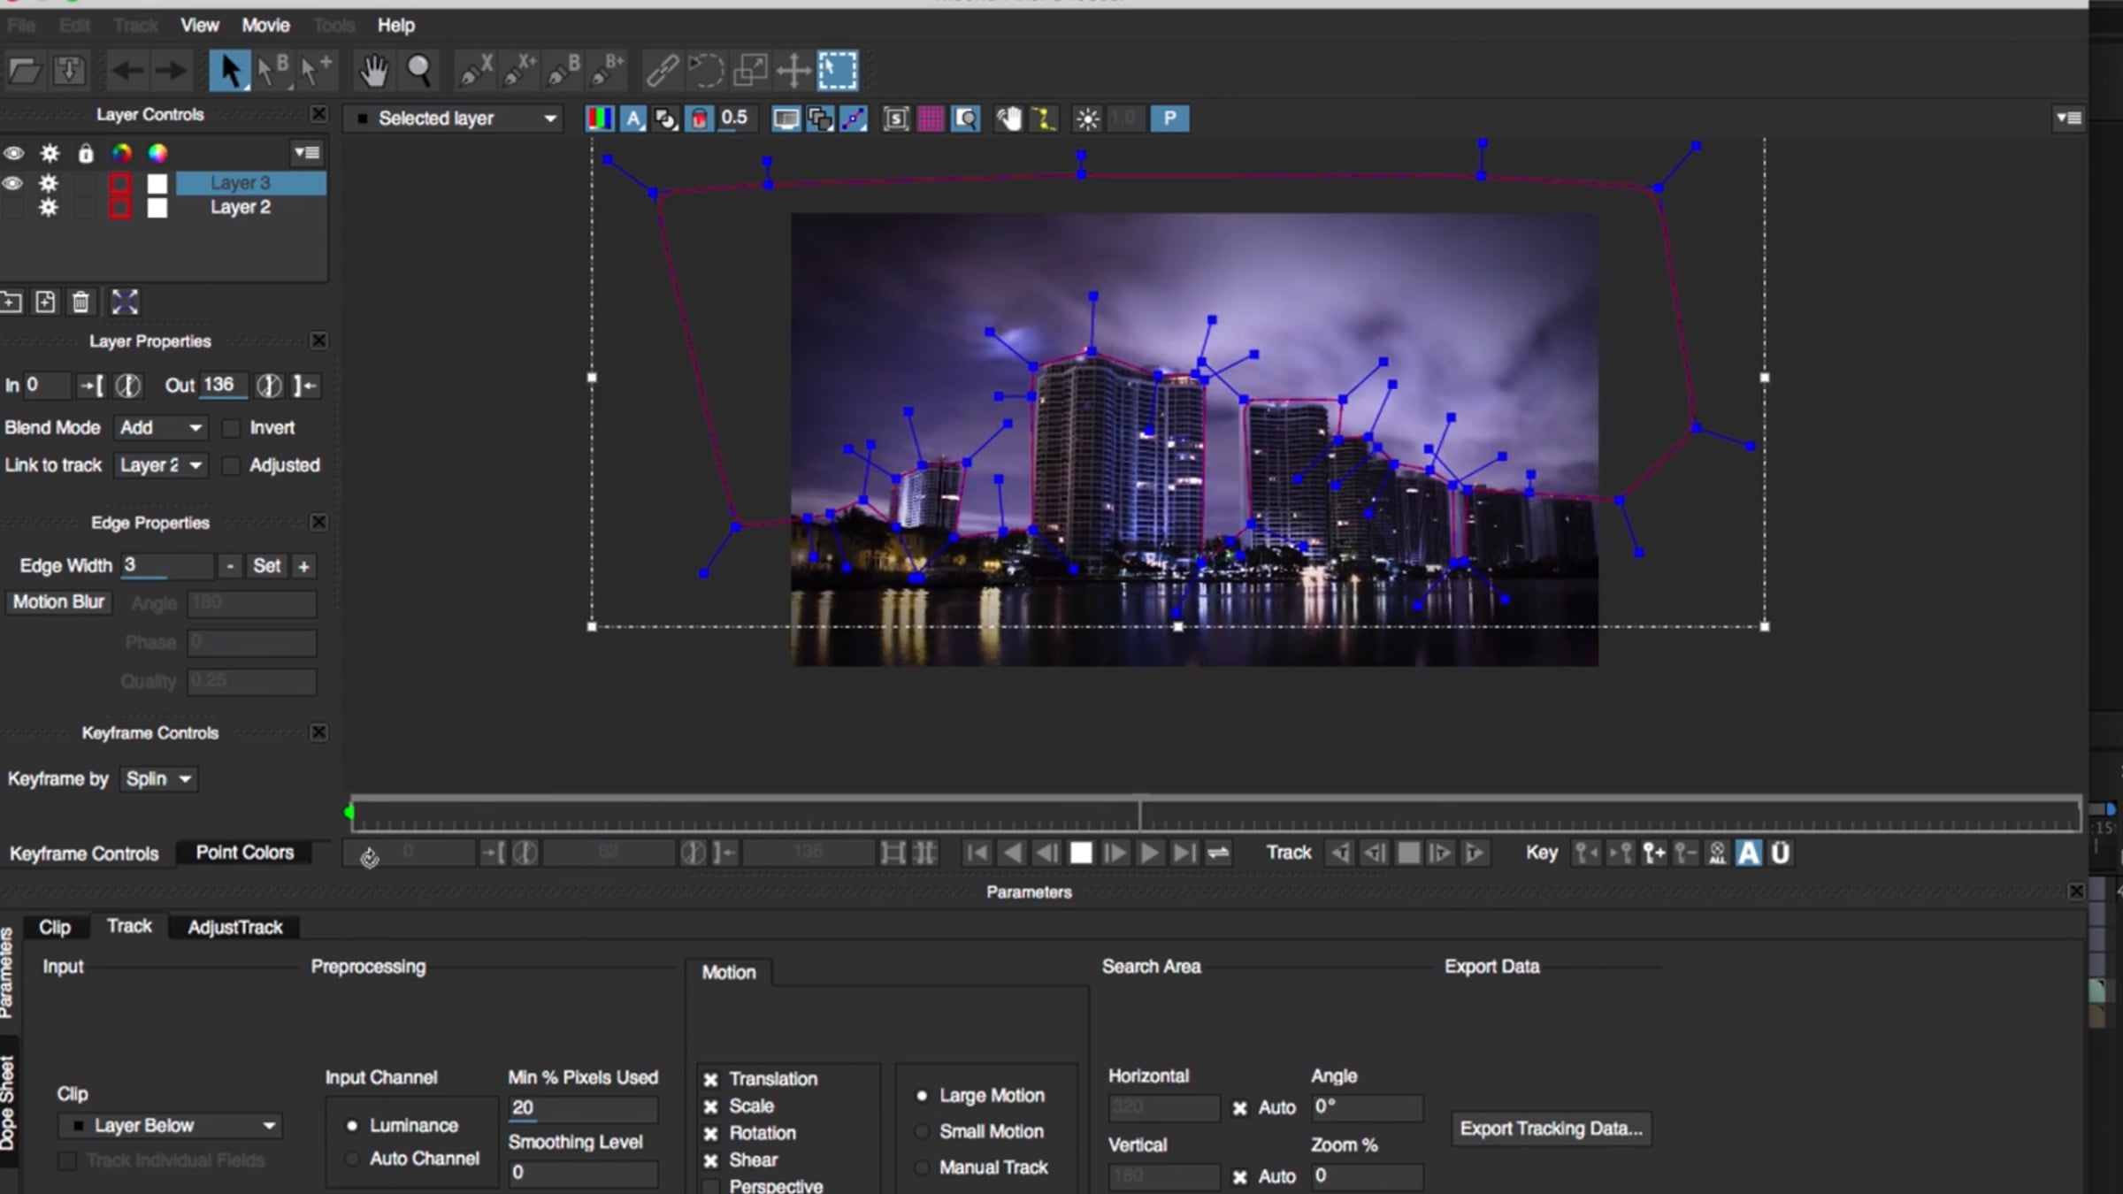Image resolution: width=2123 pixels, height=1194 pixels.
Task: Select the Zoom magnifier tool
Action: coord(418,70)
